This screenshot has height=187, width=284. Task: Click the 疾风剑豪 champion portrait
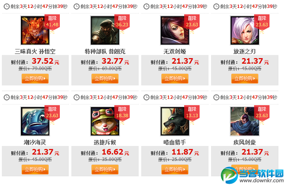(245, 121)
